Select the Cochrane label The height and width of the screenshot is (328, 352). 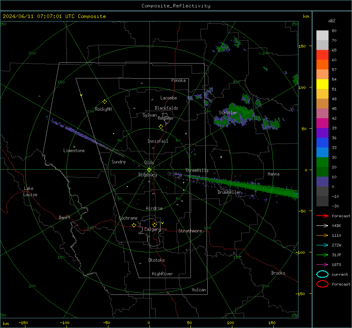tap(128, 218)
